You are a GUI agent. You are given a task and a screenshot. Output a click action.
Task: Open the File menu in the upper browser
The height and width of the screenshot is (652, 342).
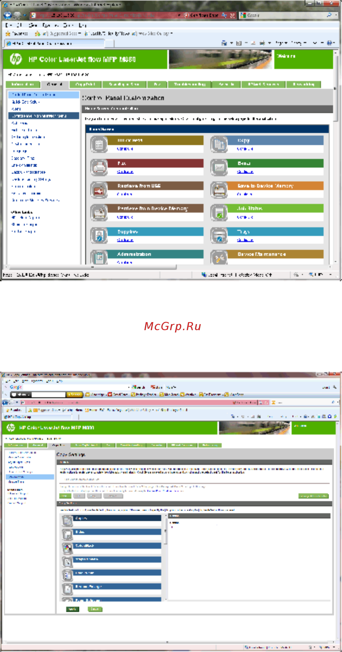pos(8,25)
